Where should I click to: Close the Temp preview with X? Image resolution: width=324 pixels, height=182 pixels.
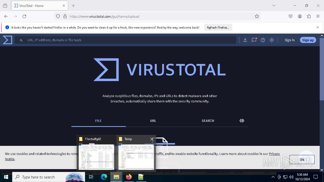tap(152, 139)
